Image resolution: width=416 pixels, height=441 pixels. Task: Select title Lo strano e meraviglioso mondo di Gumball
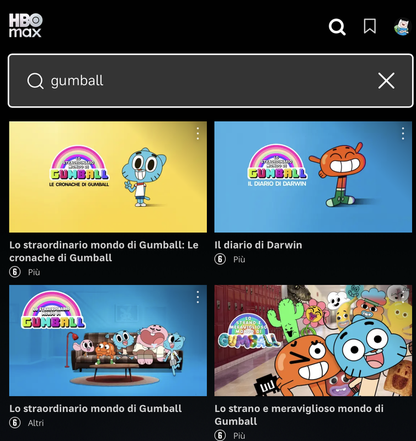(x=299, y=415)
